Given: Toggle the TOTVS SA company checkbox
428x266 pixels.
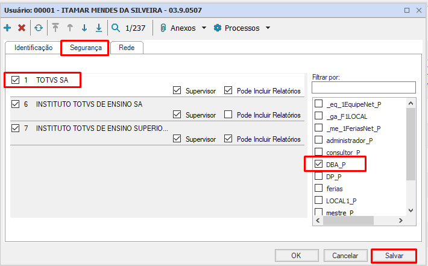Looking at the screenshot, I should pyautogui.click(x=15, y=80).
